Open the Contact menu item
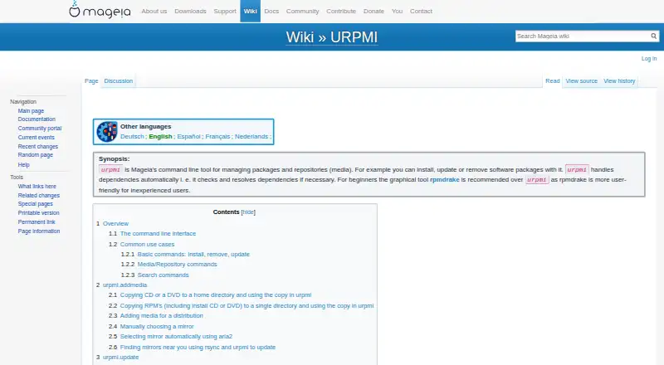Viewport: 664px width, 365px height. click(421, 12)
